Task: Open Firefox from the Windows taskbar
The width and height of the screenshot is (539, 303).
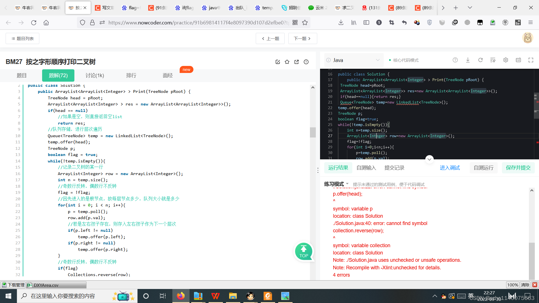Action: click(181, 296)
